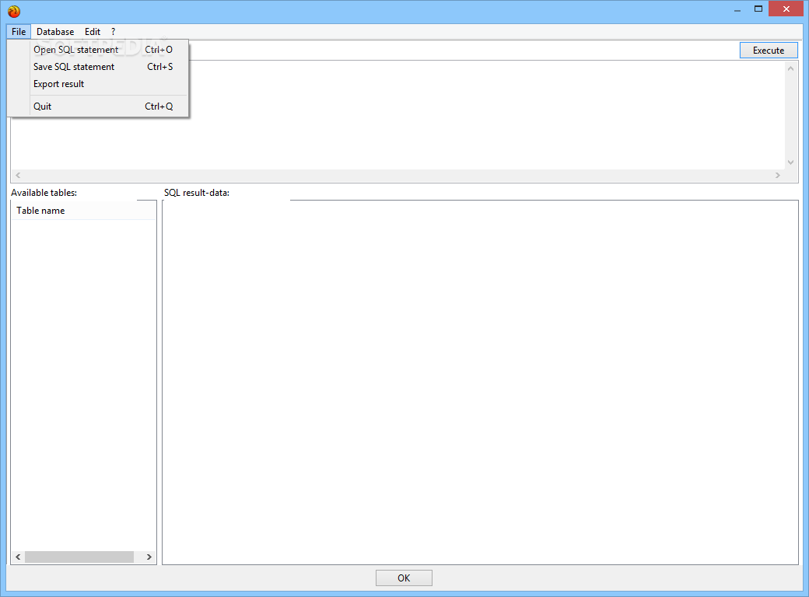Minimize the application window
The height and width of the screenshot is (597, 809).
click(x=737, y=9)
